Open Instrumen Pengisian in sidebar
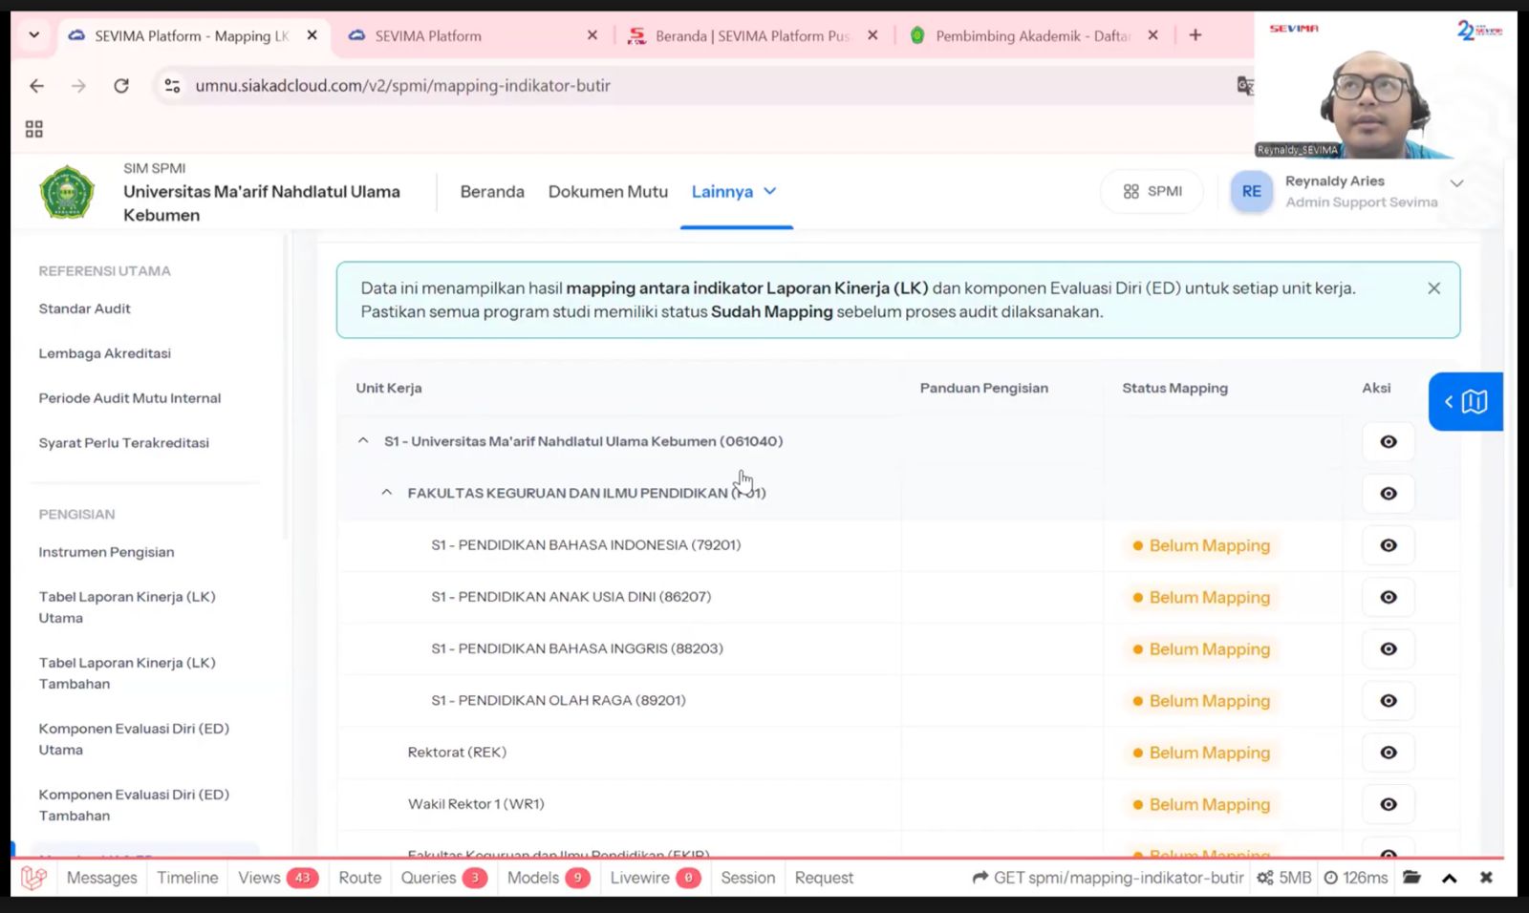1529x913 pixels. [x=106, y=552]
